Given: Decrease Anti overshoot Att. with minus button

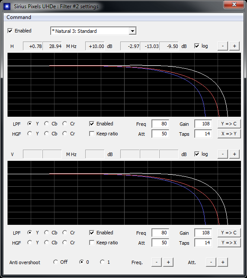Looking at the screenshot, I should coord(211,262).
